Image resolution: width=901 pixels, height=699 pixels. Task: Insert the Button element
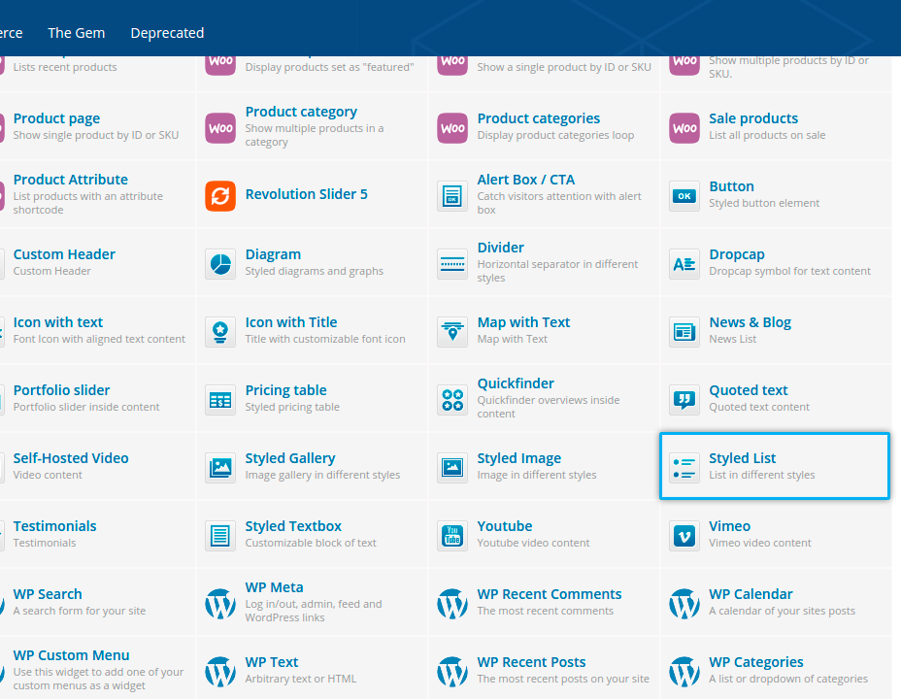pos(774,194)
